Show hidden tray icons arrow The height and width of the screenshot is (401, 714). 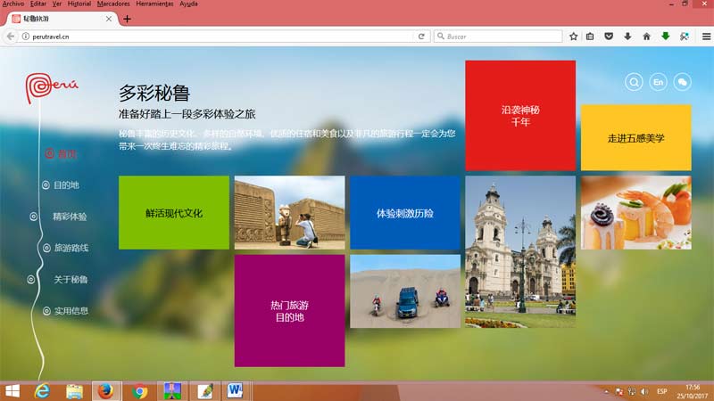[x=607, y=391]
